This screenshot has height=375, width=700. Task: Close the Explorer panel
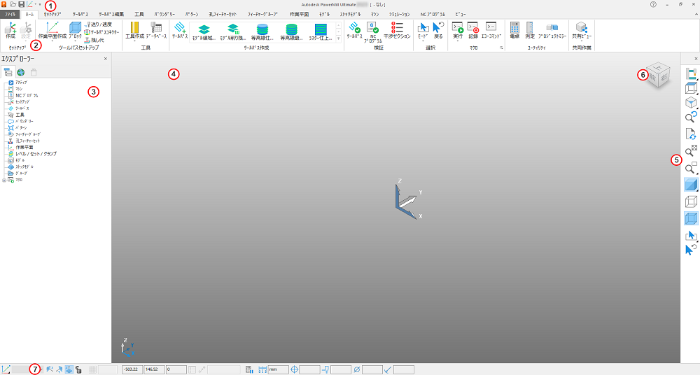[x=106, y=59]
